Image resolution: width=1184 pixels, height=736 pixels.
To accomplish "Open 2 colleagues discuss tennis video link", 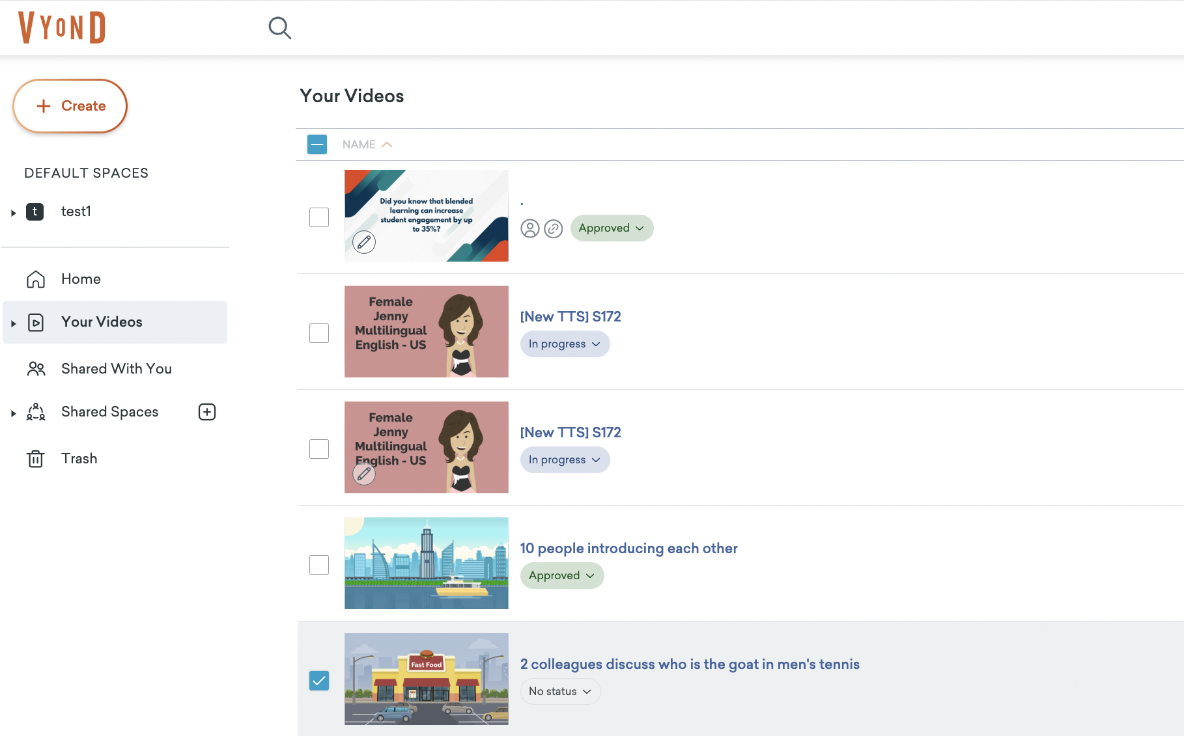I will [689, 664].
